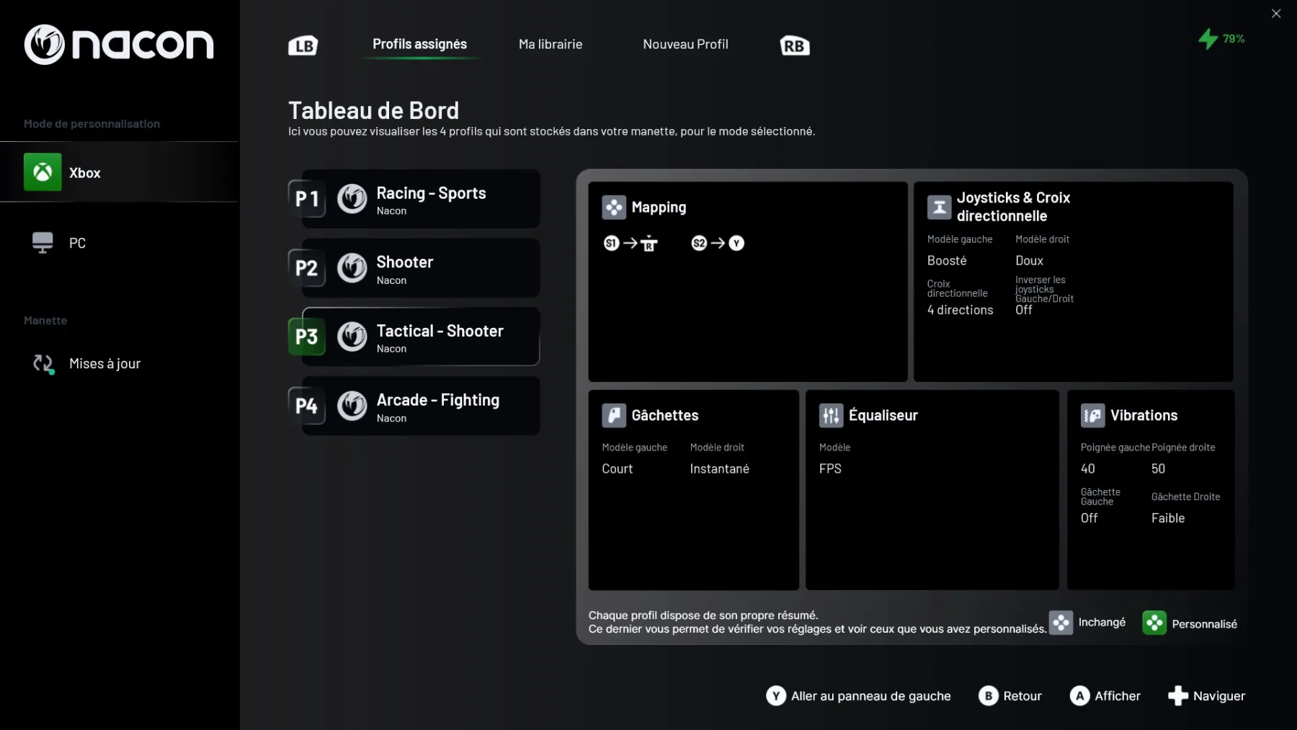Image resolution: width=1297 pixels, height=730 pixels.
Task: Open the Ma librairie tab
Action: (551, 44)
